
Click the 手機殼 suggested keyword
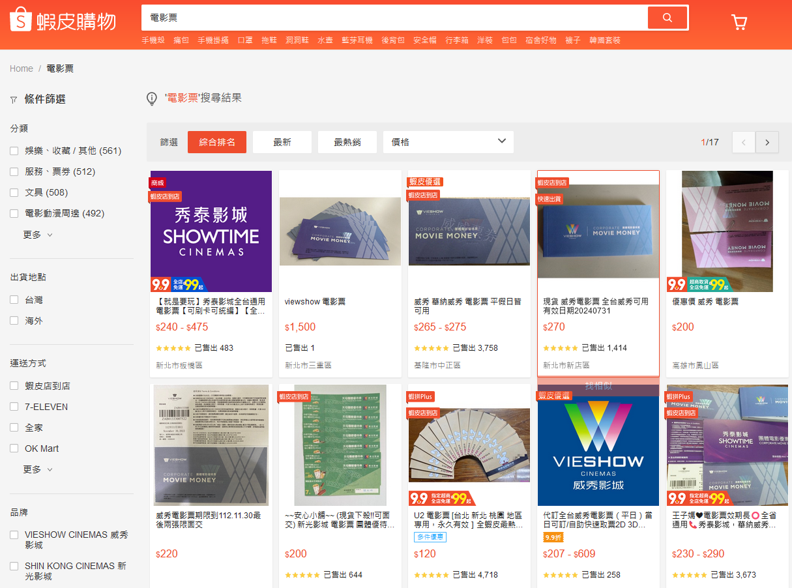point(154,40)
